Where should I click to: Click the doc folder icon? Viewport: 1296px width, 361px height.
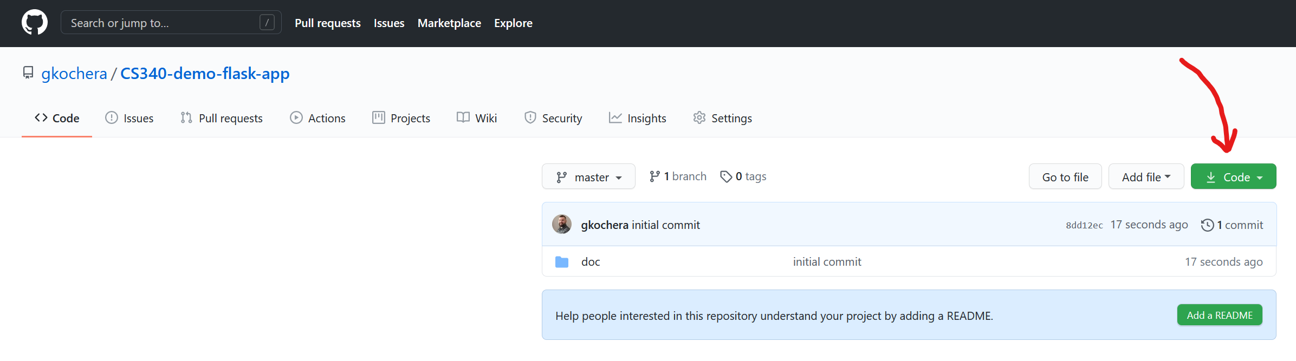[562, 262]
